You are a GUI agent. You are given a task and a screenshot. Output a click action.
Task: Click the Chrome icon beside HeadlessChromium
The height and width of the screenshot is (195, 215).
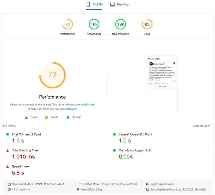pyautogui.click(x=147, y=190)
